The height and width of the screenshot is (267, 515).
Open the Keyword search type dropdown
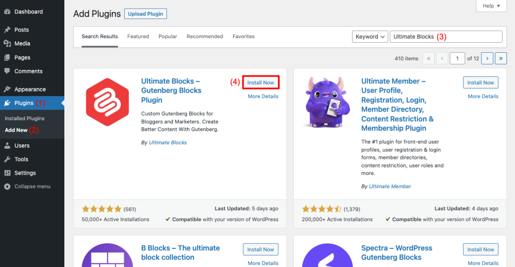pyautogui.click(x=370, y=37)
